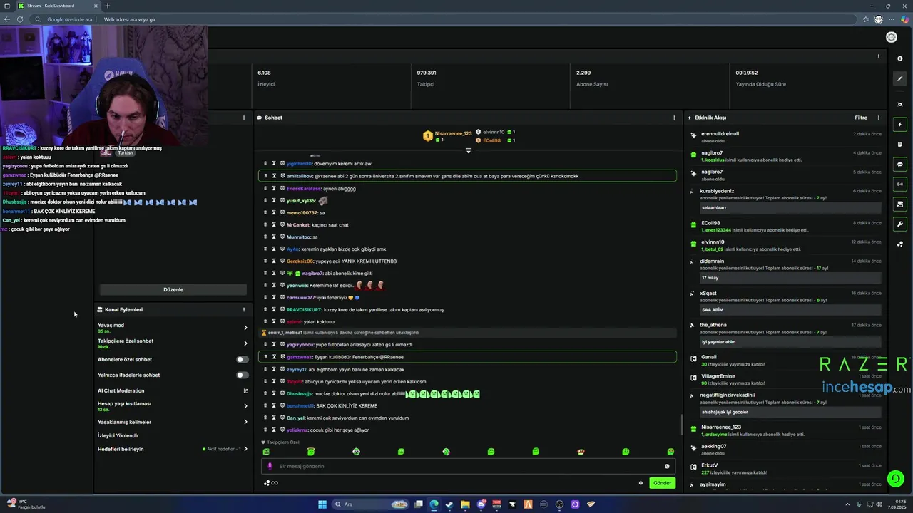Click the Düzenle button
Image resolution: width=913 pixels, height=513 pixels.
pos(173,289)
